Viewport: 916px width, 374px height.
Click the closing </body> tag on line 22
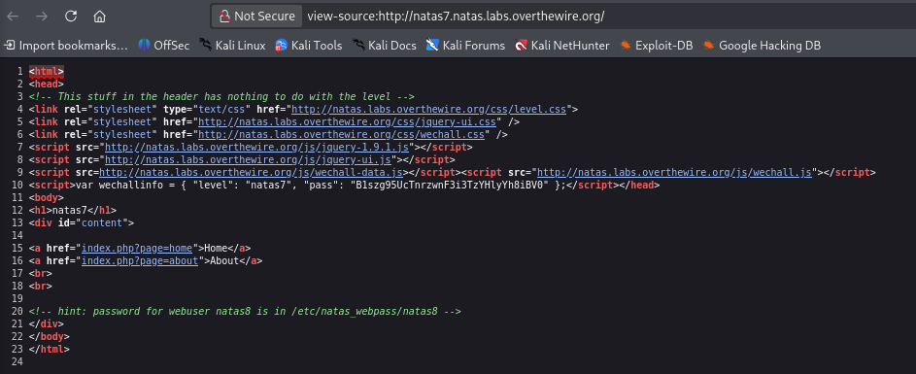click(50, 336)
